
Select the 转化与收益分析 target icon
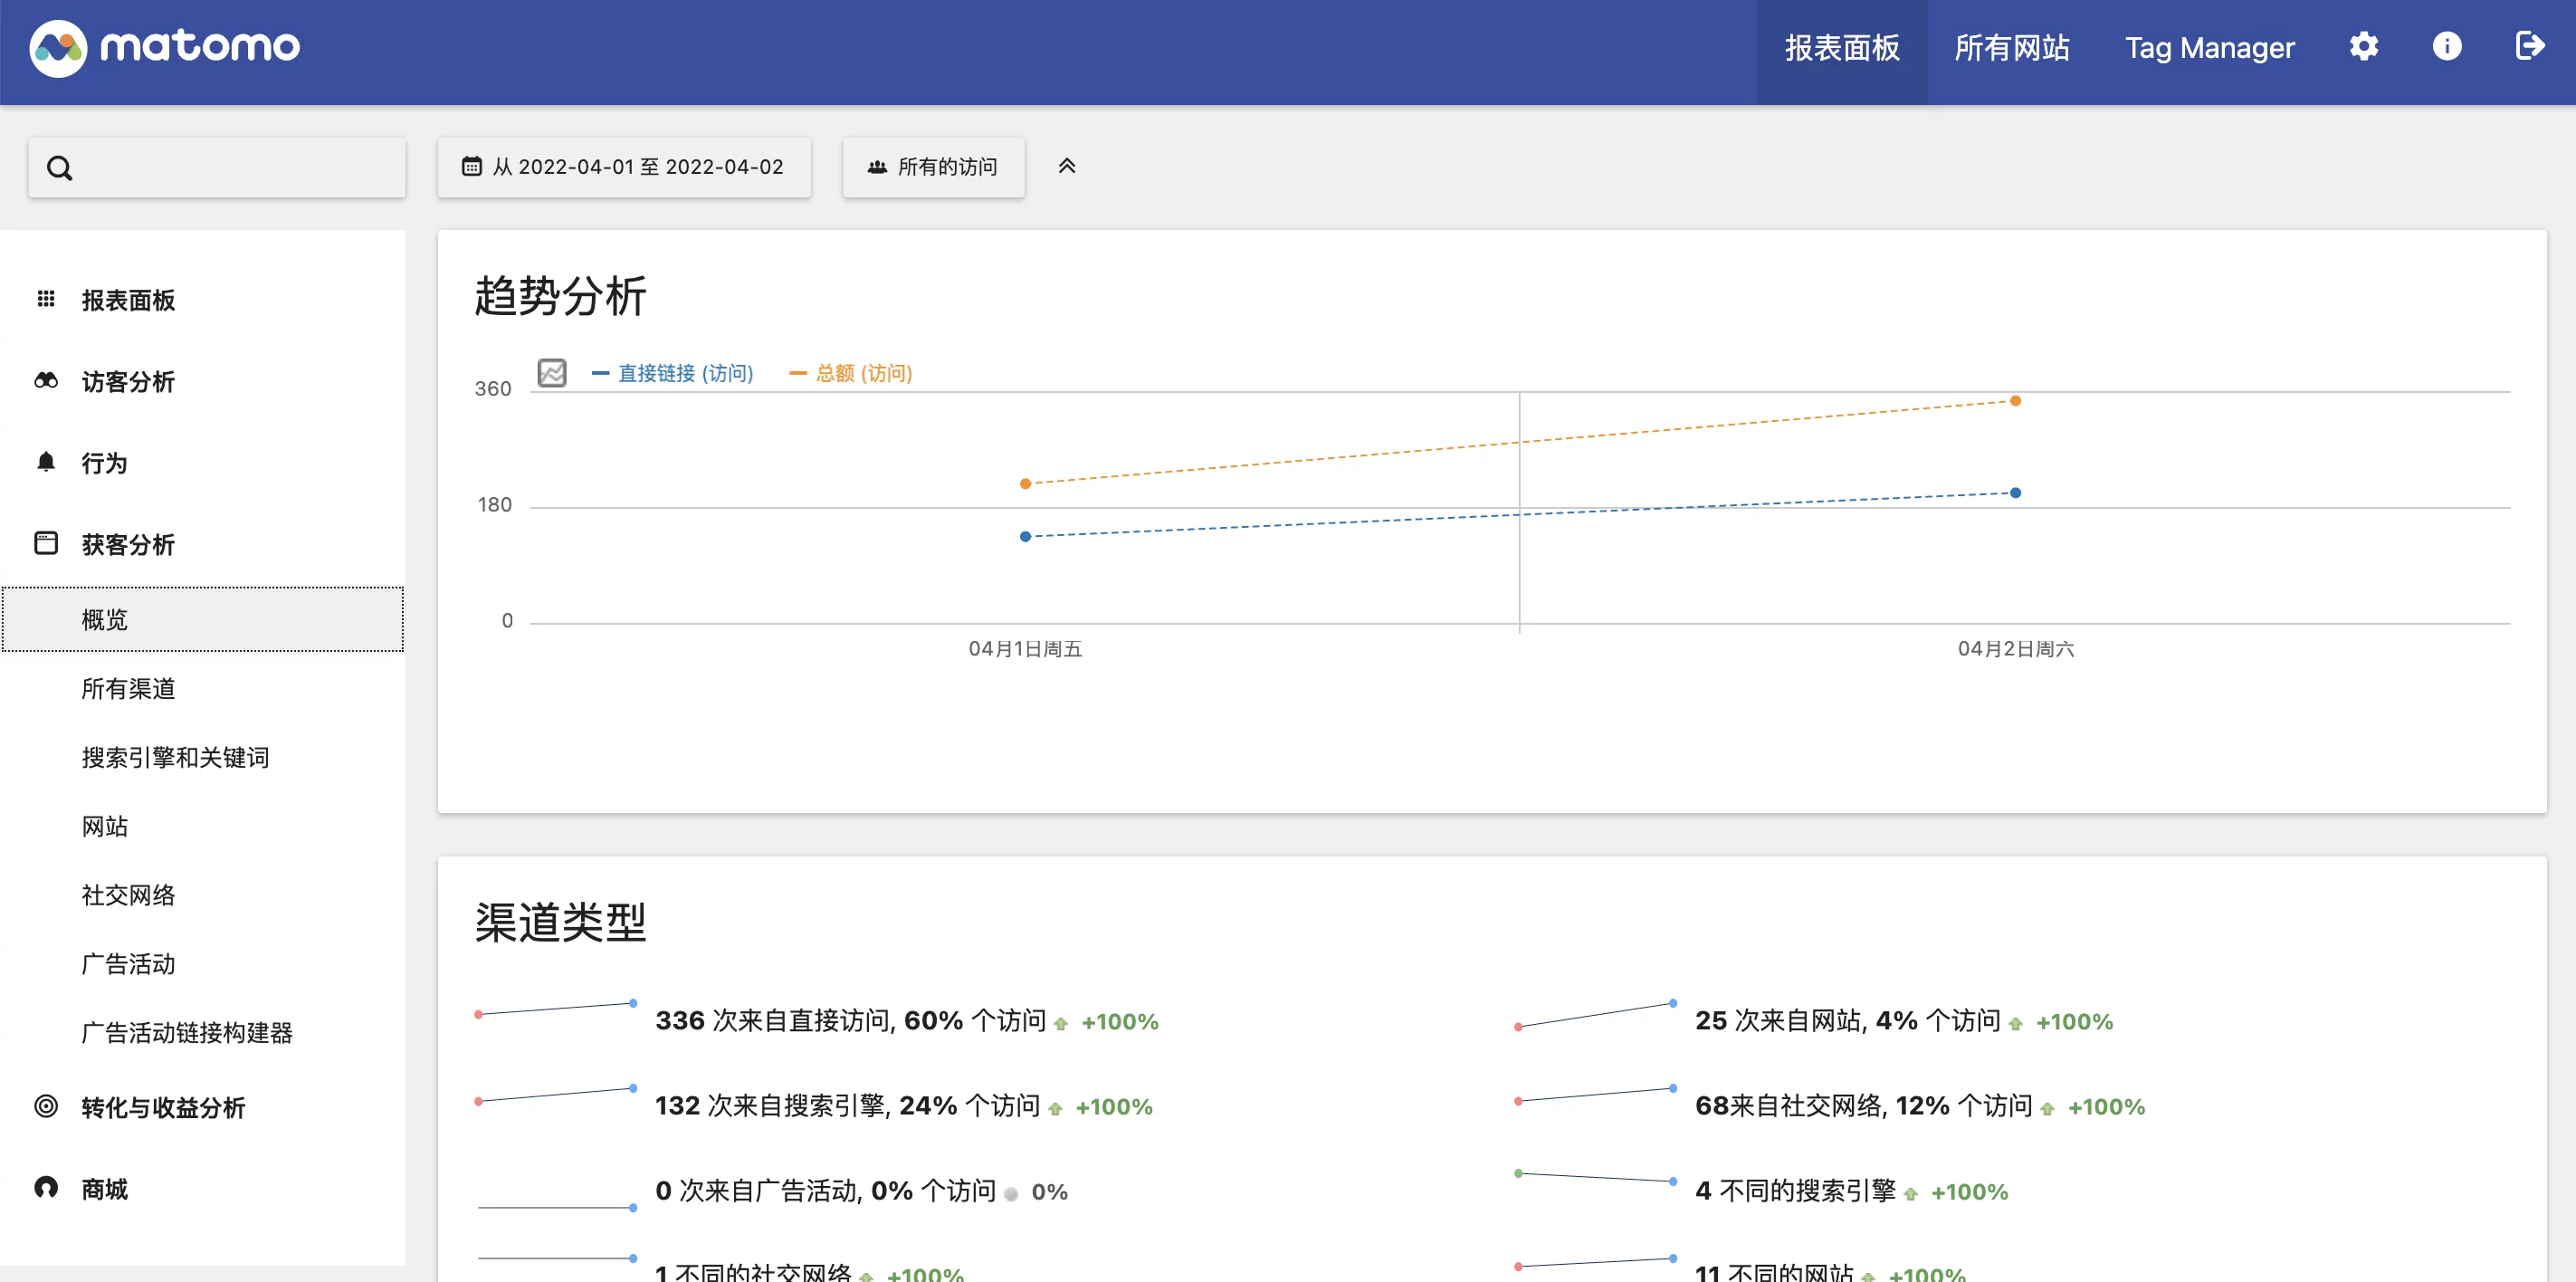(46, 1107)
